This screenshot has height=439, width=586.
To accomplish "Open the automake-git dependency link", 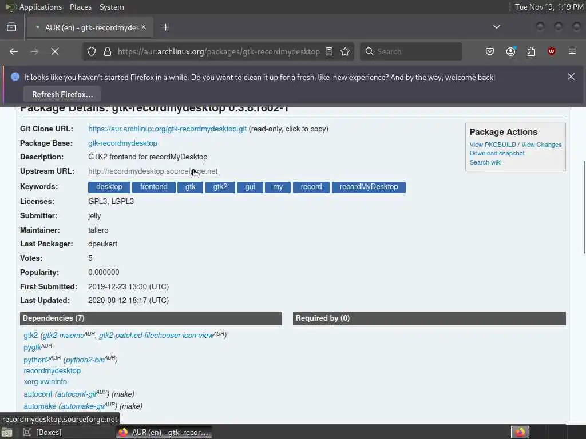I will click(x=82, y=406).
